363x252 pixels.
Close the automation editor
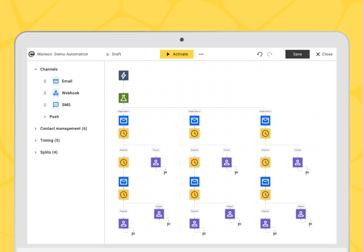pyautogui.click(x=324, y=54)
